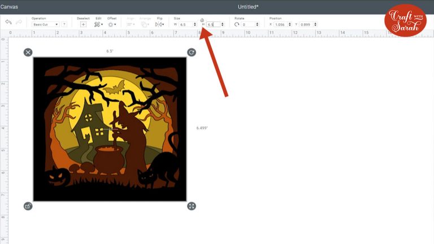
Task: Click the Craft with Sarah logo
Action: coord(405,19)
